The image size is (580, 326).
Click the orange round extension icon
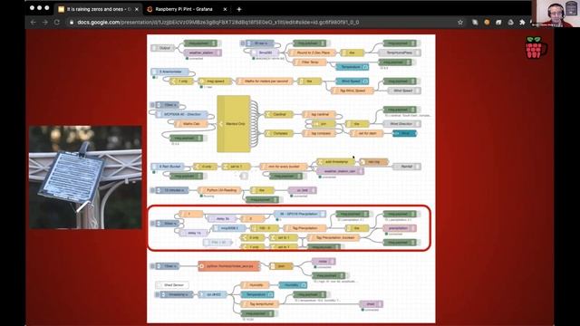pos(487,22)
